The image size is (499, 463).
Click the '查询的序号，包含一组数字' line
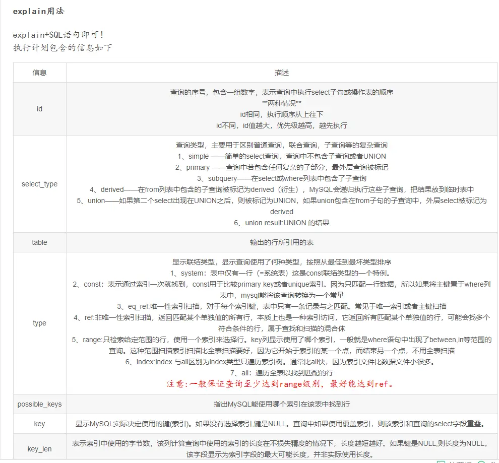click(282, 92)
